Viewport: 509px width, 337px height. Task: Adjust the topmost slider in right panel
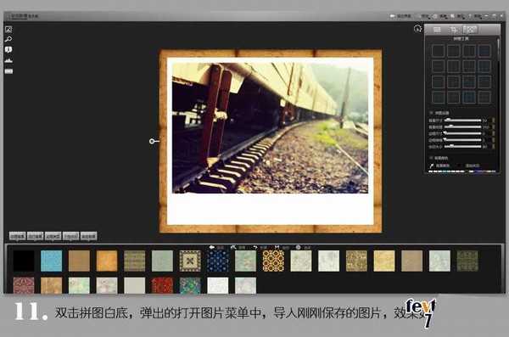[462, 121]
